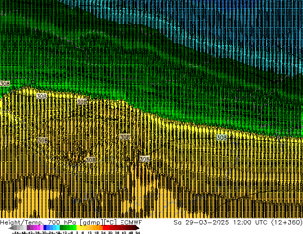
Task: Click the '24' value on the scale
Action: pos(103,233)
